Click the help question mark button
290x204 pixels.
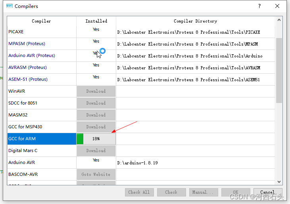(x=259, y=6)
